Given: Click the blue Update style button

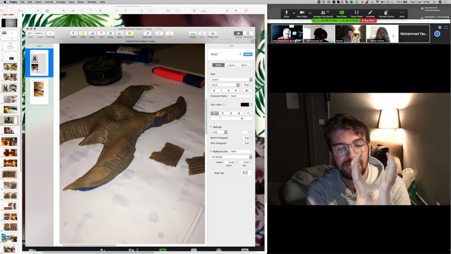Looking at the screenshot, I should (x=247, y=54).
